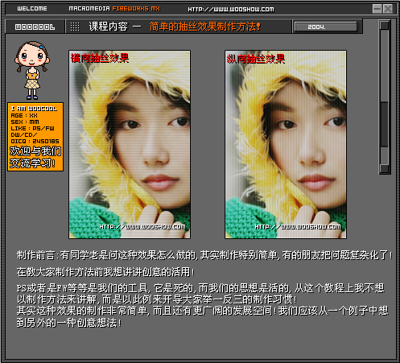Click the WOOCOOL logo label
Viewport: 400px width, 363px height.
tap(35, 27)
